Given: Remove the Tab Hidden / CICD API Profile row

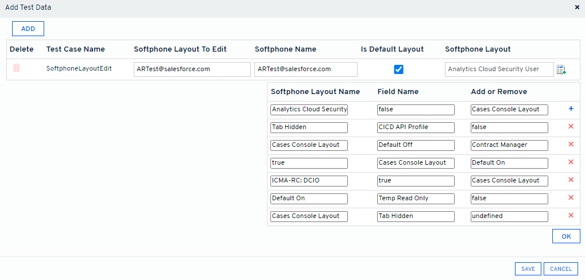Looking at the screenshot, I should [x=571, y=126].
